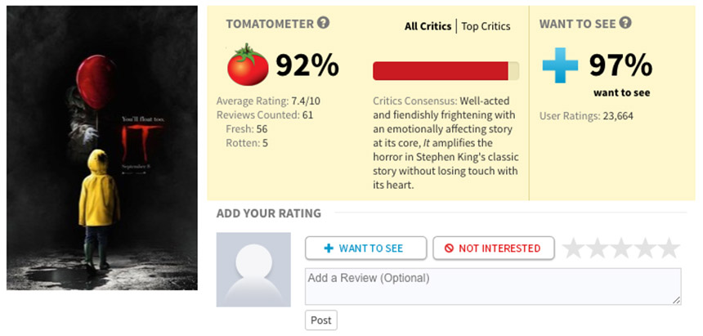Select the All Critics tab

428,26
